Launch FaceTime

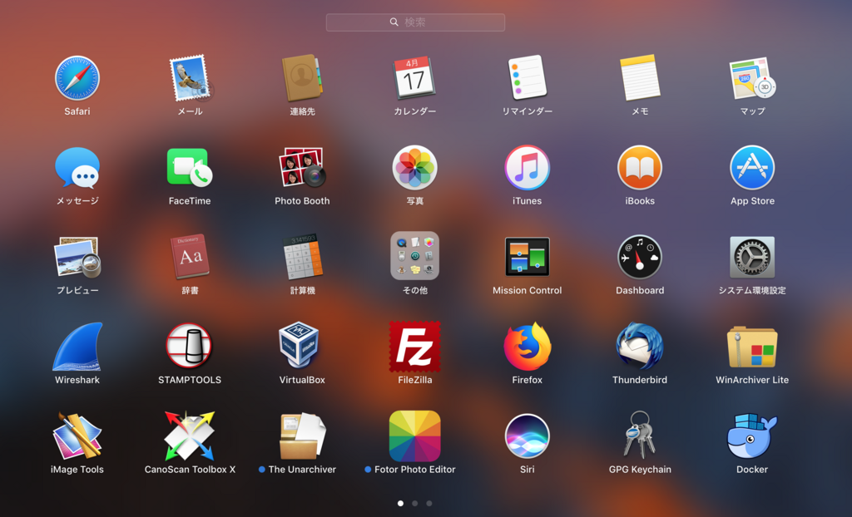pos(190,168)
